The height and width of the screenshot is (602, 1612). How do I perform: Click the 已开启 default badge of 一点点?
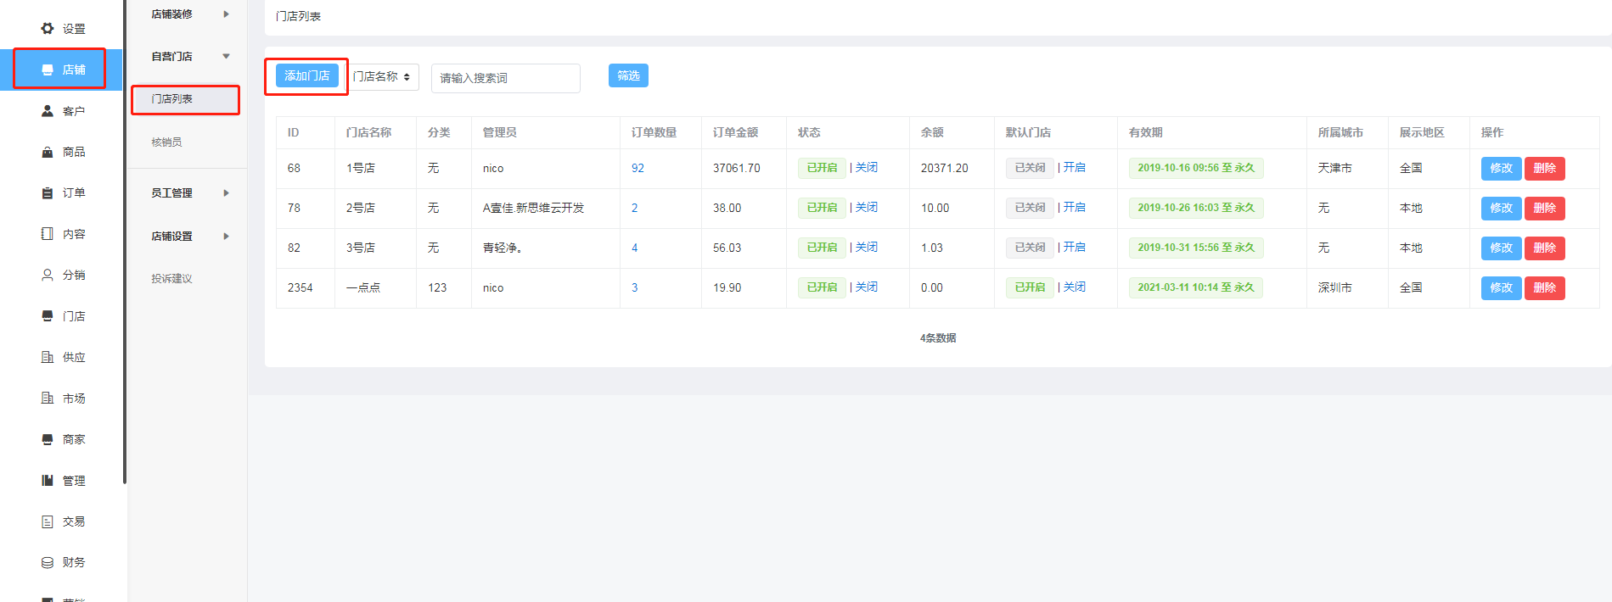tap(1030, 287)
